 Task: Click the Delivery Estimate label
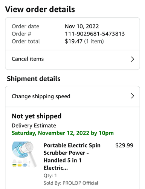(x=34, y=125)
